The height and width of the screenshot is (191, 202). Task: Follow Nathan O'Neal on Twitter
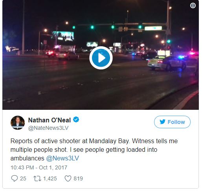(172, 122)
